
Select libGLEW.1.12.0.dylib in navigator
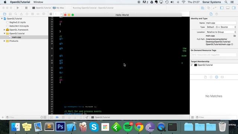point(19,26)
